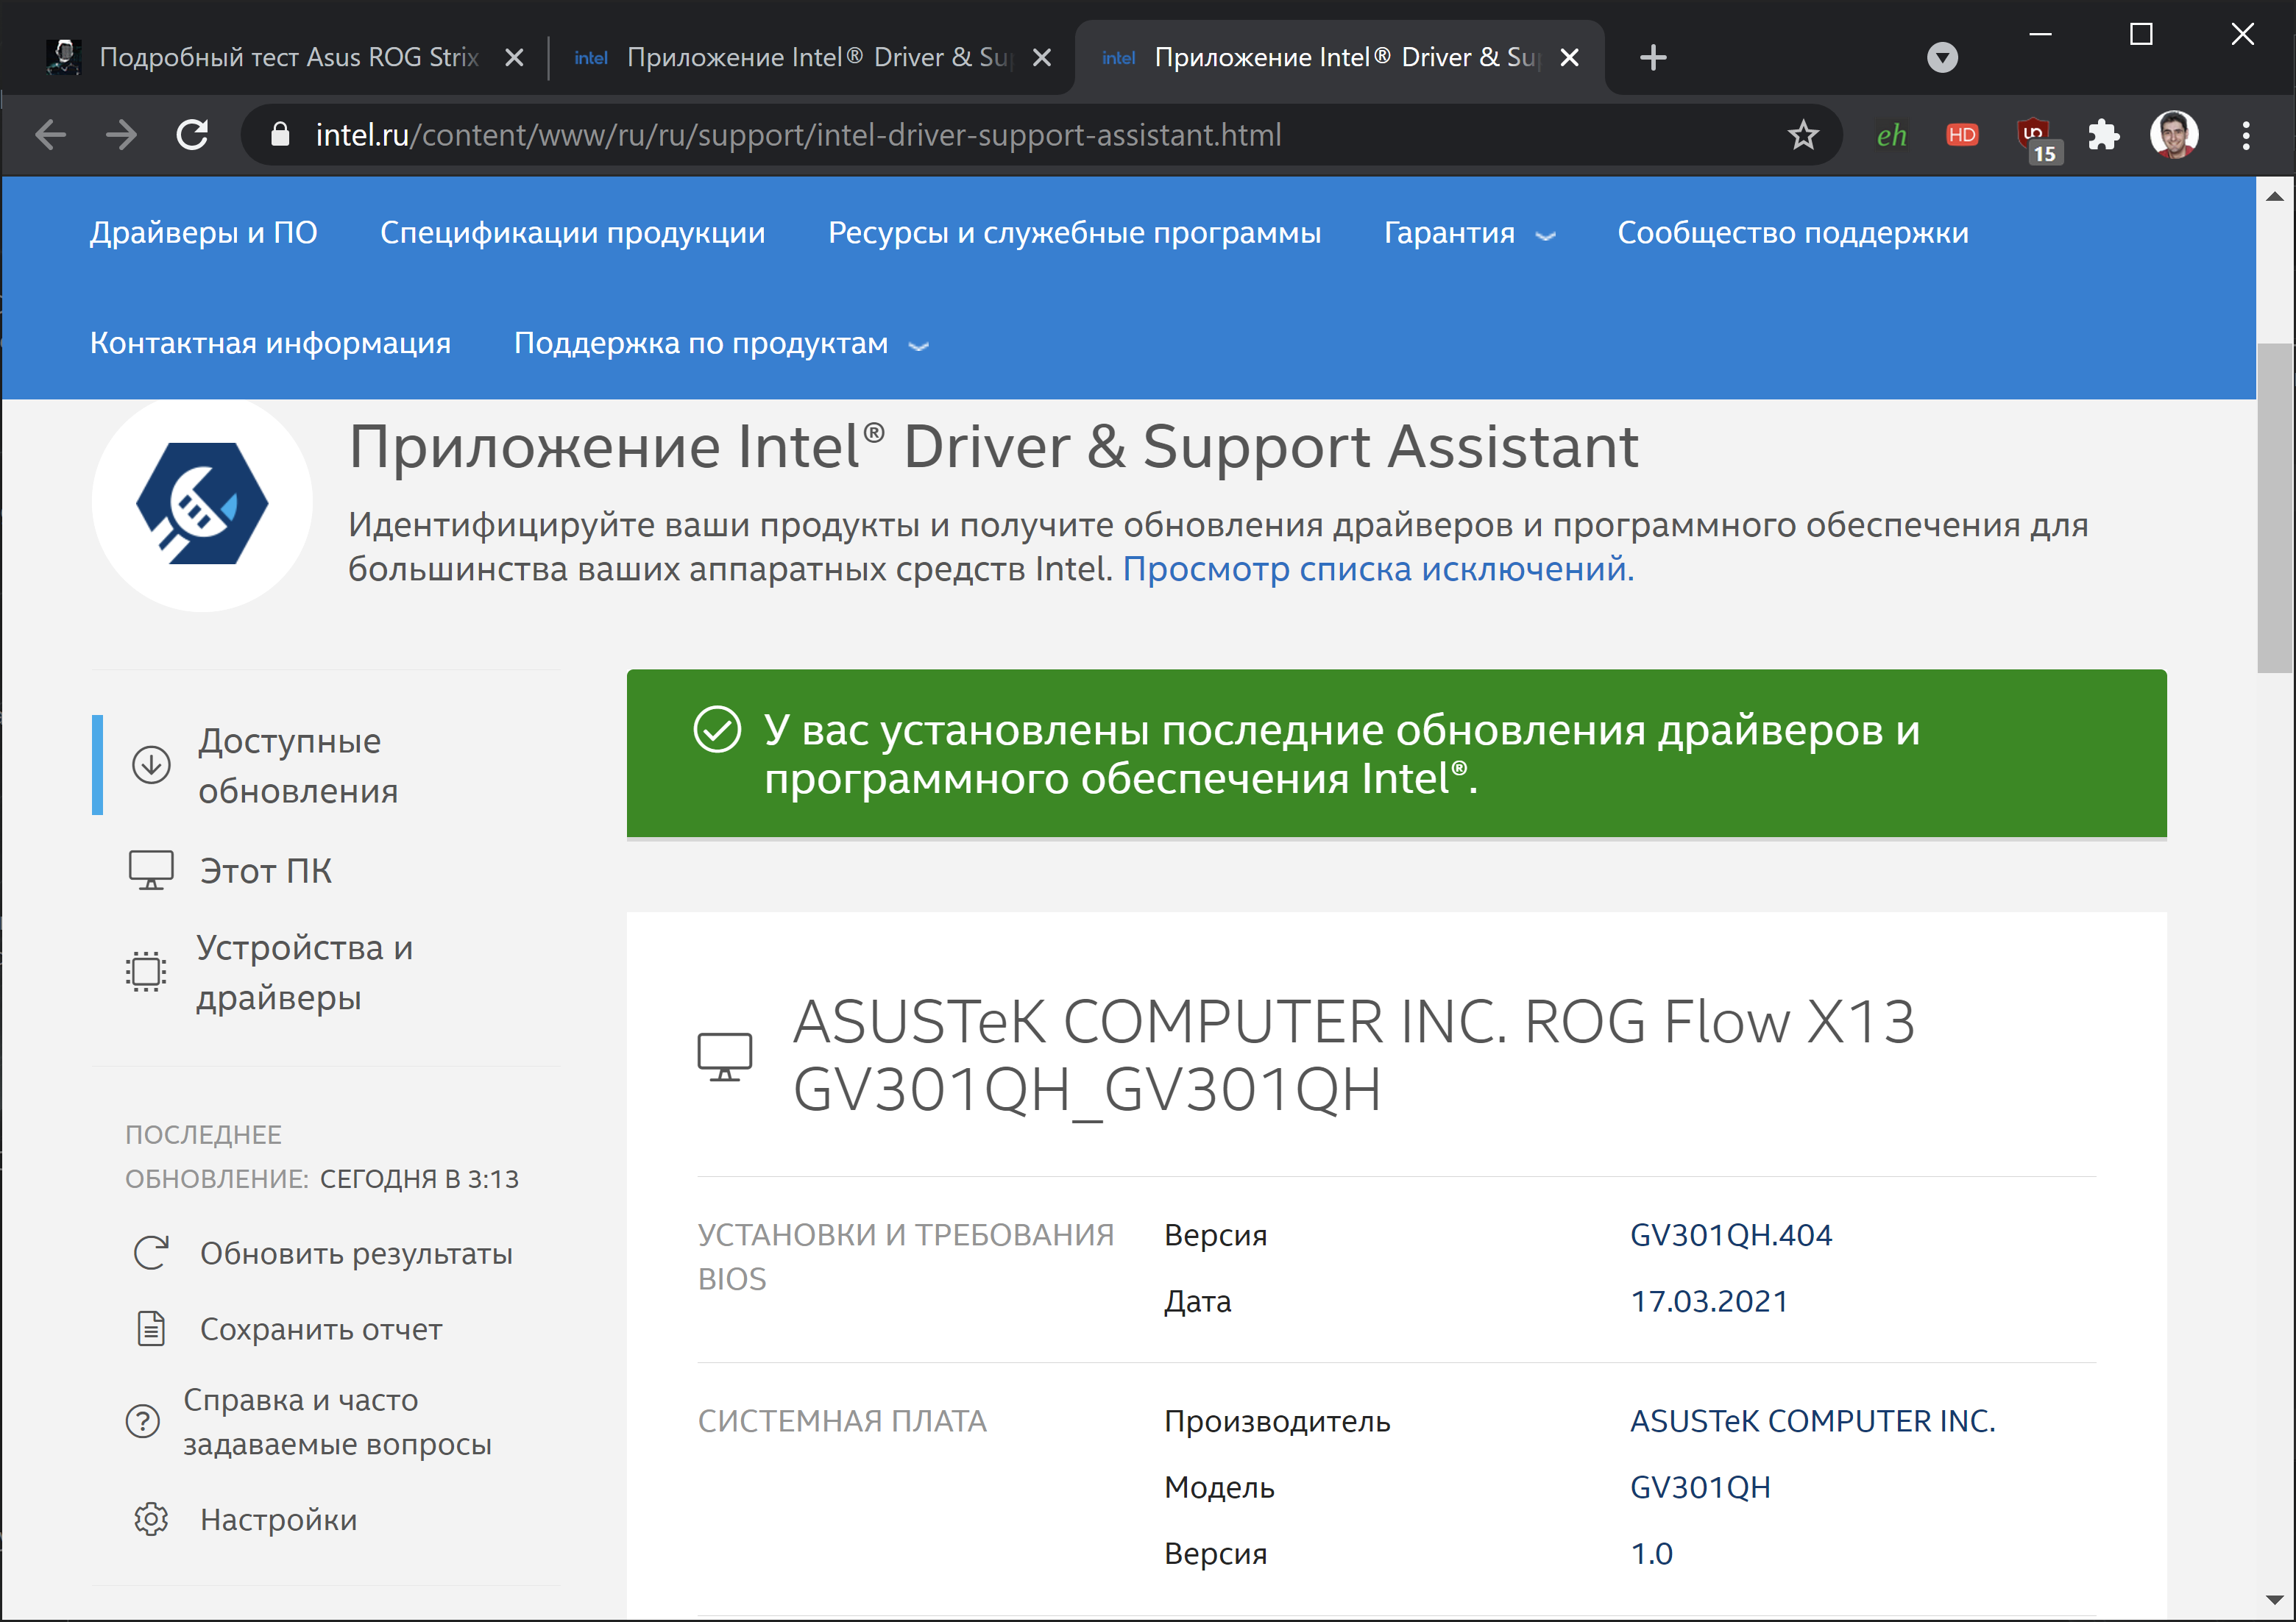Screen dimensions: 2296x1622
Task: Click the Intel Driver & Support Assistant logo
Action: pyautogui.click(x=202, y=502)
